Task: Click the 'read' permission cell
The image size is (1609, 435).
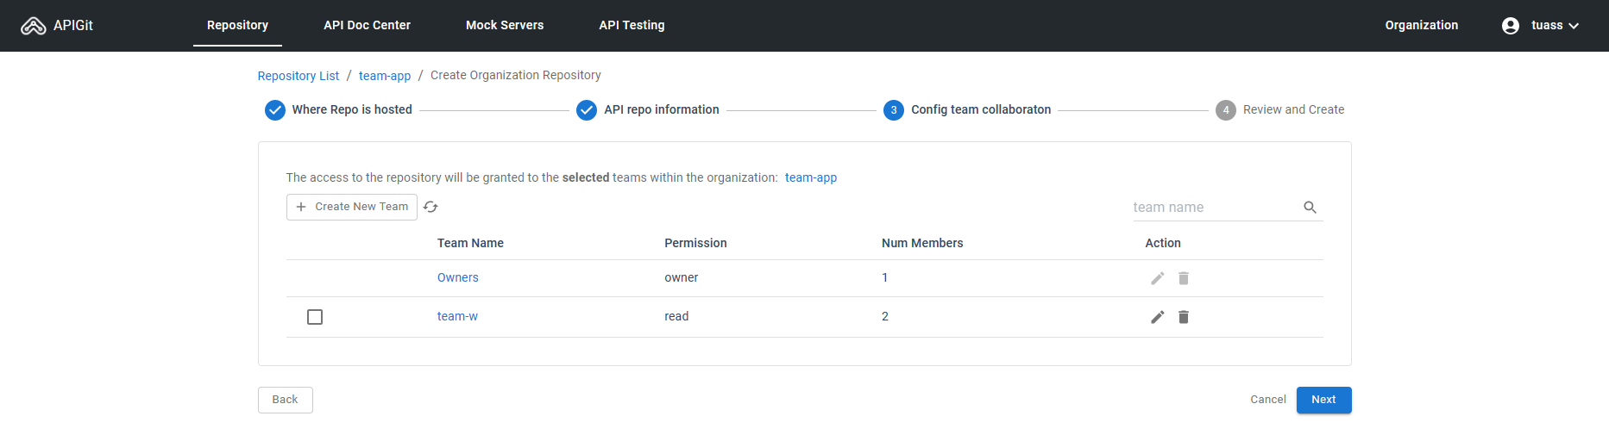Action: 676,316
